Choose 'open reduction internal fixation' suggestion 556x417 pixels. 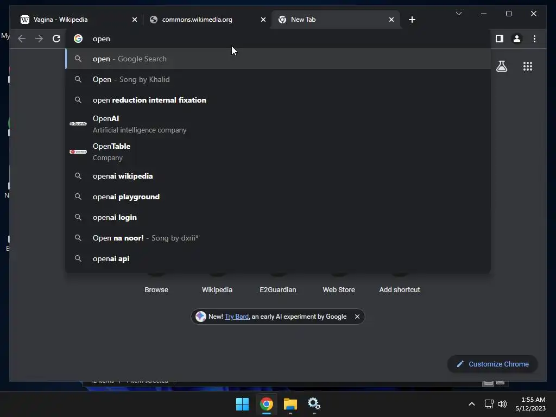click(278, 100)
